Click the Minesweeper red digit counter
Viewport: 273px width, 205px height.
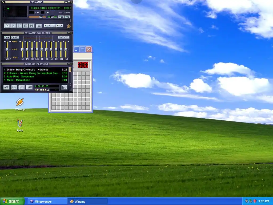(83, 65)
